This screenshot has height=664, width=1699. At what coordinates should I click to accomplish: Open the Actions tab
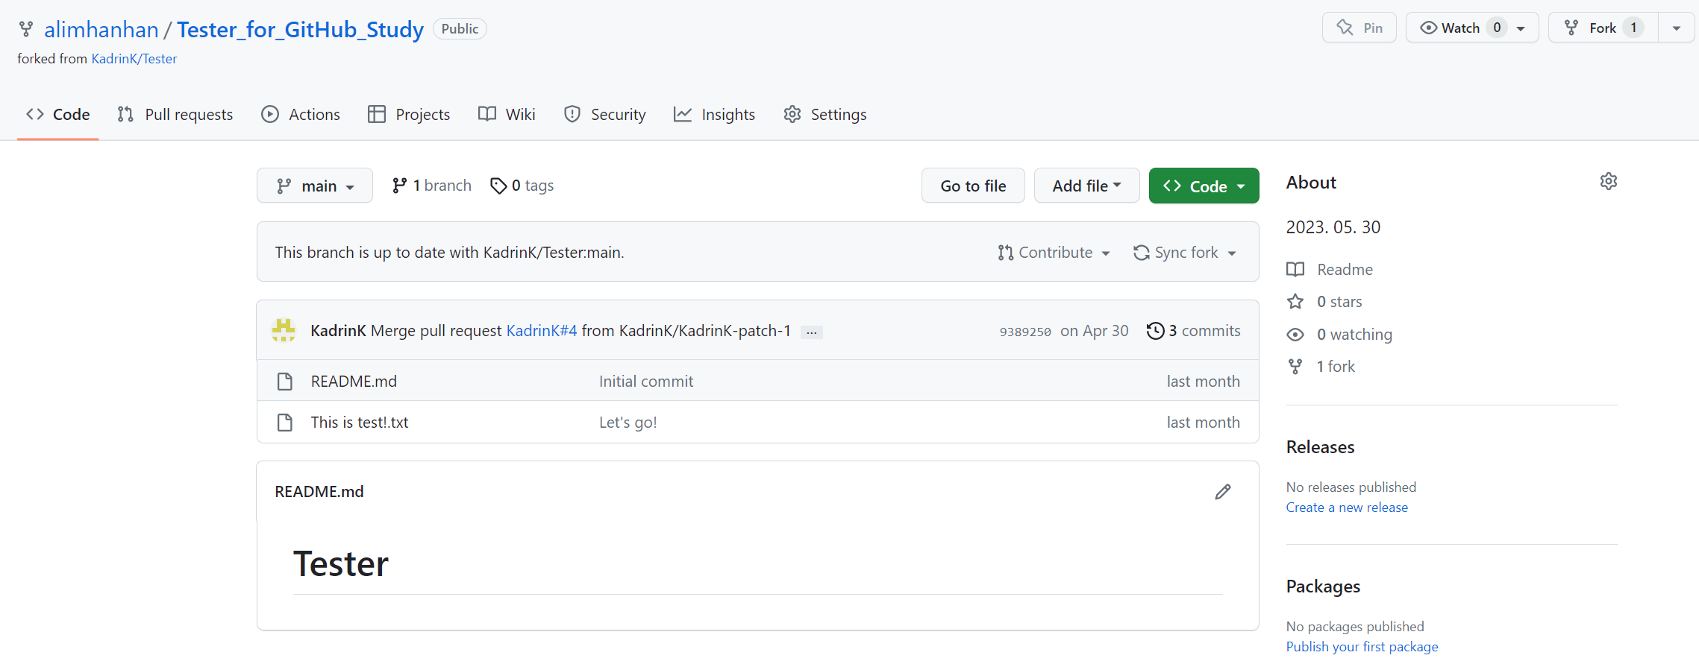(301, 115)
